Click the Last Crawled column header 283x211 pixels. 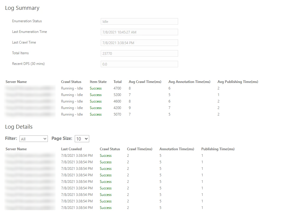coord(71,149)
